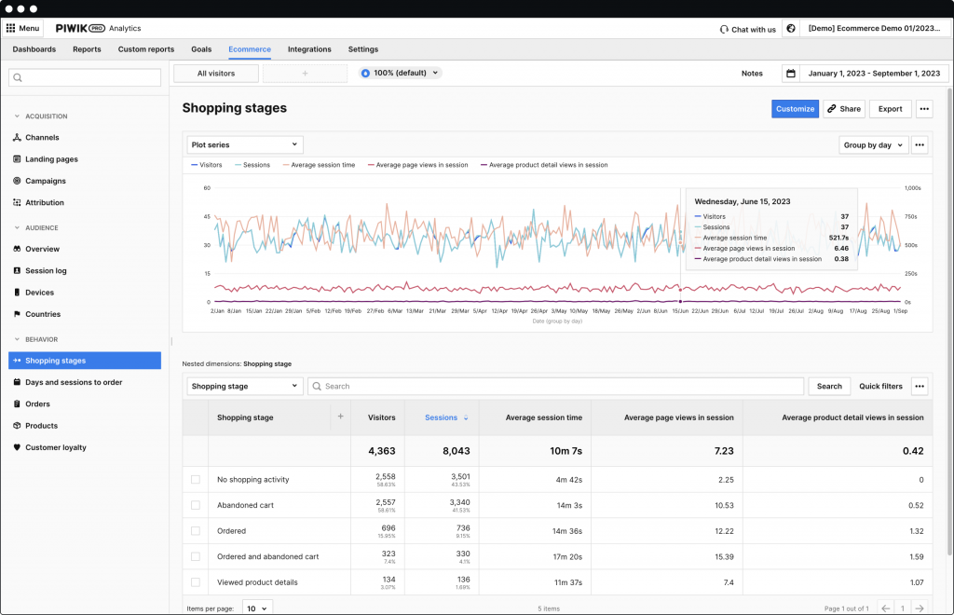Click the Customer loyalty heart icon
Viewport: 954px width, 615px height.
click(17, 447)
